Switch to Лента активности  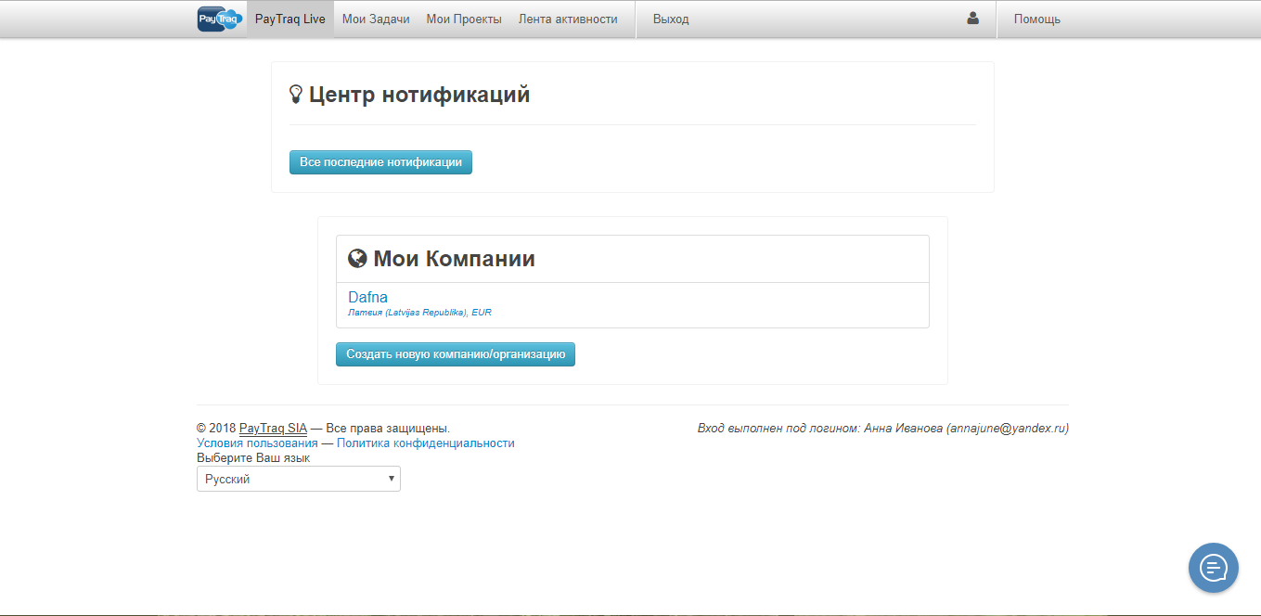(567, 18)
